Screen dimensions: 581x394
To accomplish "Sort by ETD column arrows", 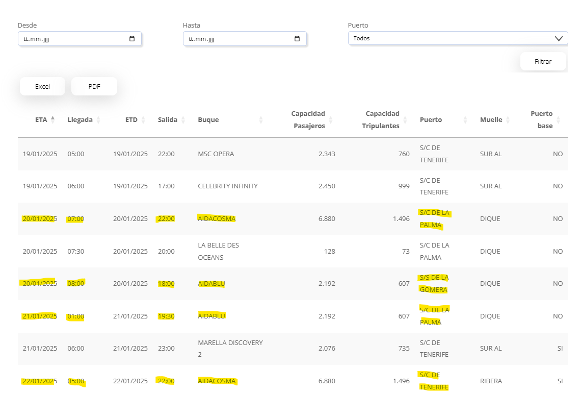I will pyautogui.click(x=143, y=119).
